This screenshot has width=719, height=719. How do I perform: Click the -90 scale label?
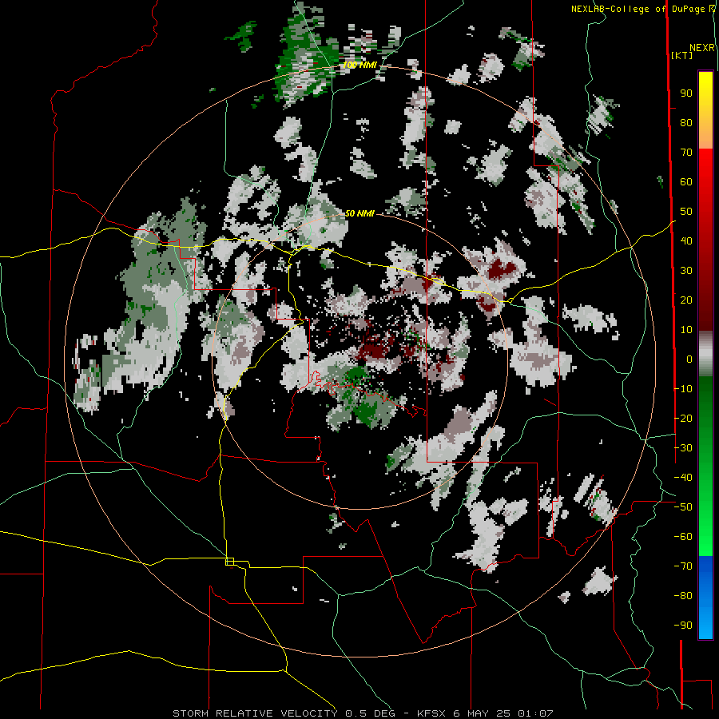click(683, 626)
